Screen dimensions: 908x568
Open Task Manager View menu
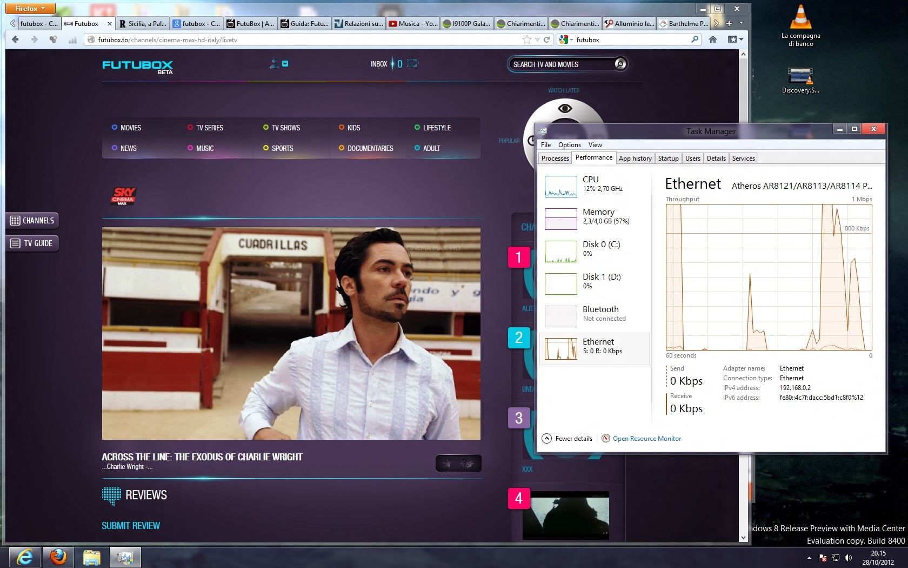point(595,144)
